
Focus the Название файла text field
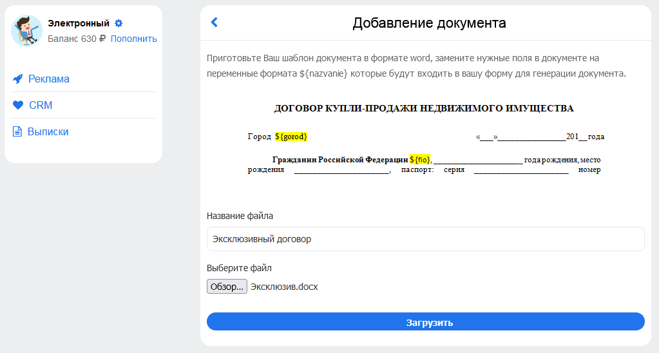pos(425,239)
